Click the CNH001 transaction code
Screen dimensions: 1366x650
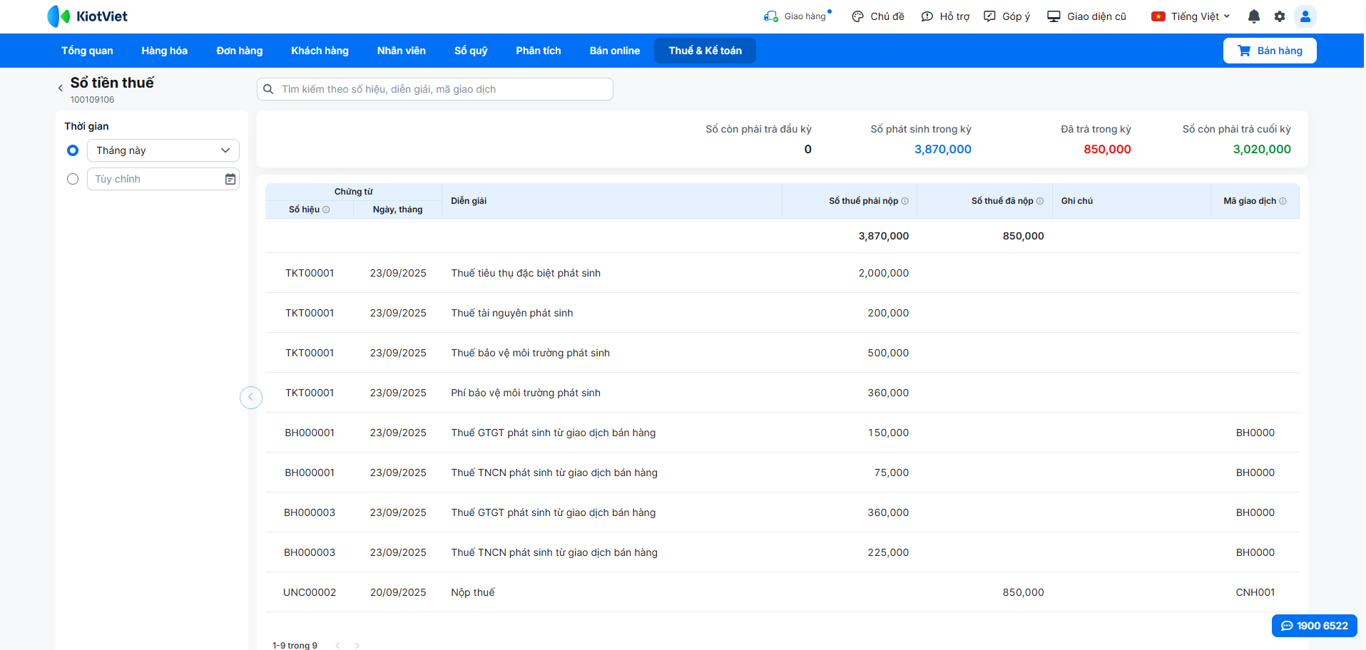tap(1255, 592)
